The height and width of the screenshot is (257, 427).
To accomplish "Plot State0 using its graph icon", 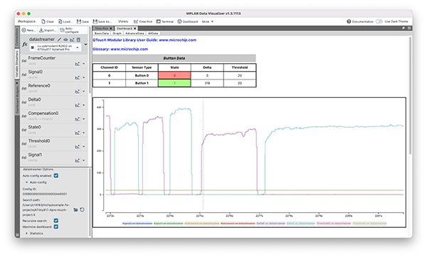I will 78,133.
